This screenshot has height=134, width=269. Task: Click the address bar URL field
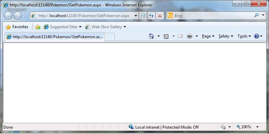(84, 16)
